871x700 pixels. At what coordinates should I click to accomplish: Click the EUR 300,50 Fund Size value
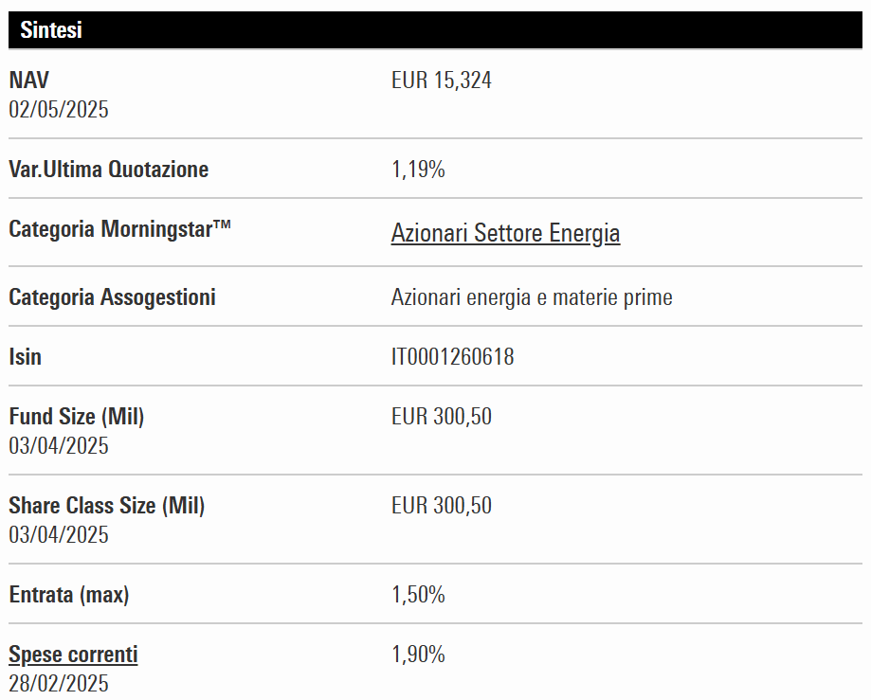point(441,417)
